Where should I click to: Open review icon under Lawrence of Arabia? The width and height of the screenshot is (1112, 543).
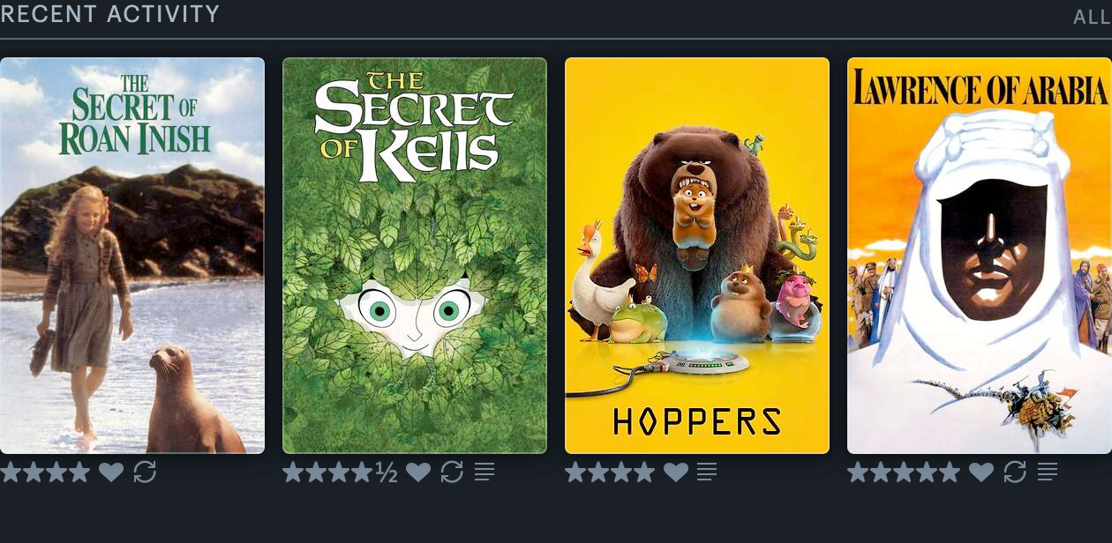tap(1047, 472)
